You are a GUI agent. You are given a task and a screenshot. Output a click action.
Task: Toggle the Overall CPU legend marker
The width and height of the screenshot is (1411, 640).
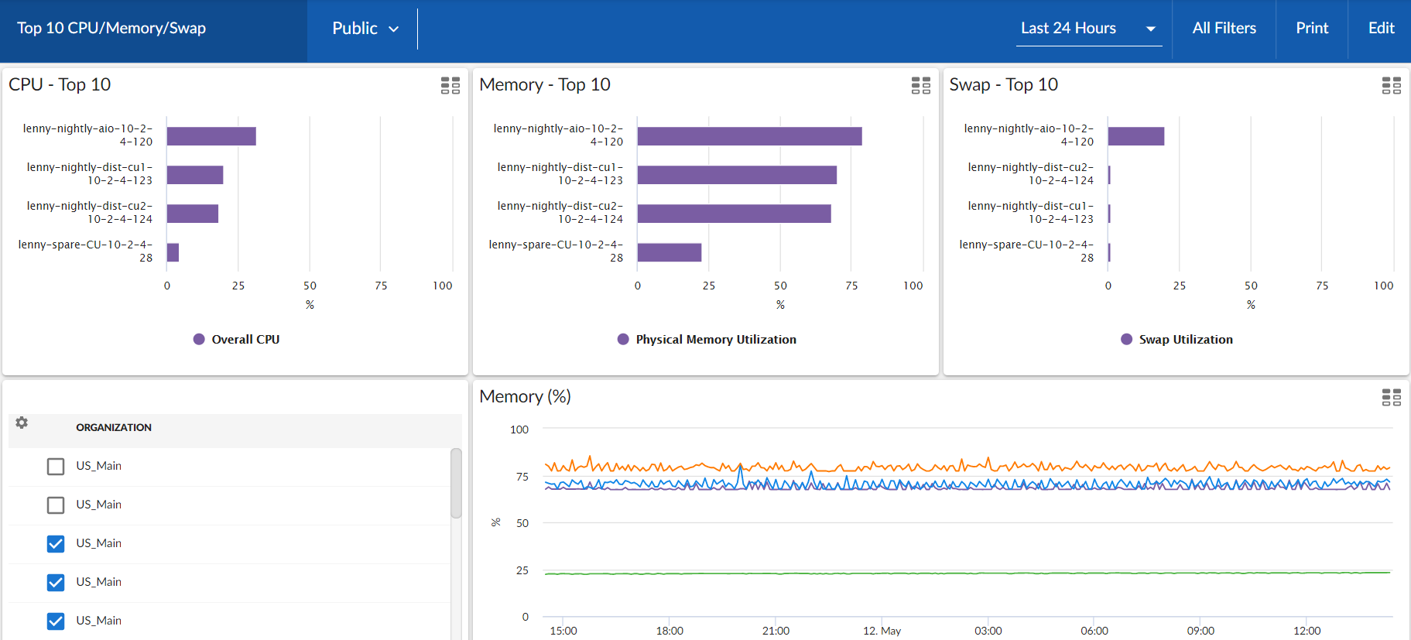point(199,339)
